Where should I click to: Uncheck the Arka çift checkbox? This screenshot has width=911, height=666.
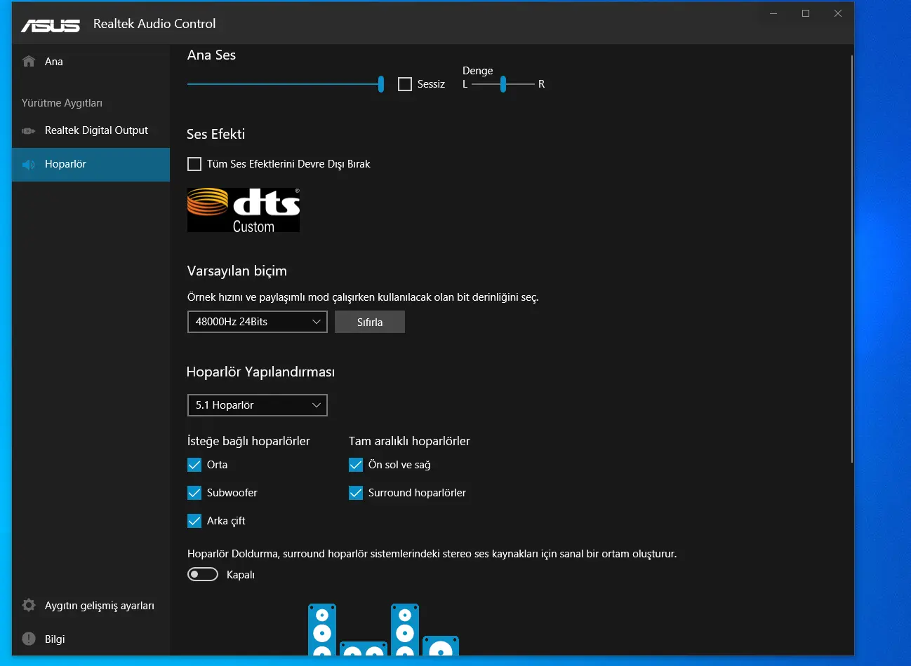click(x=194, y=521)
